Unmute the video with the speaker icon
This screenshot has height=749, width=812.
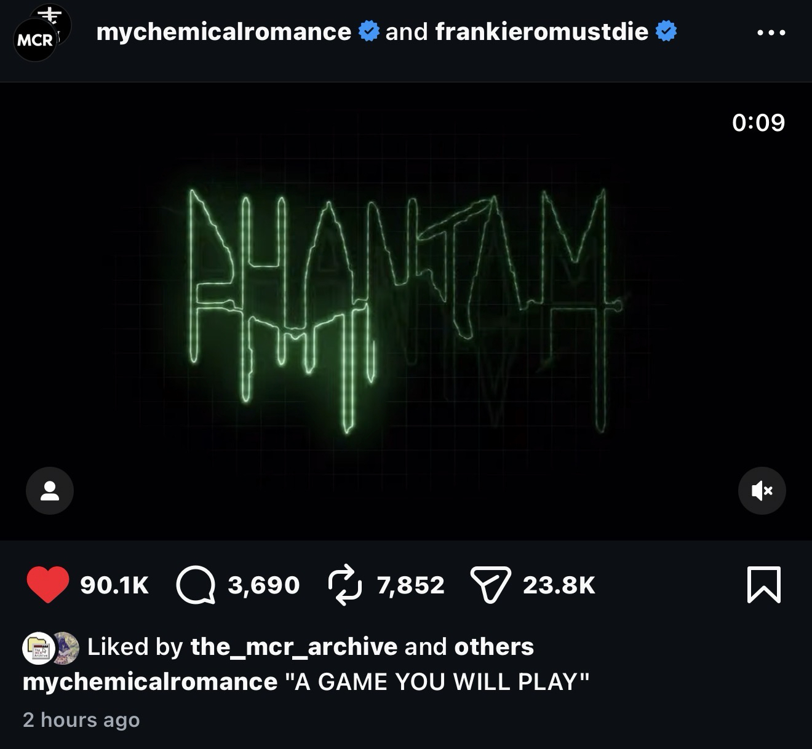coord(762,491)
